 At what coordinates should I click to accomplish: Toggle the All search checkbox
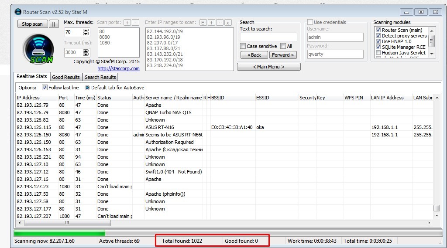click(283, 46)
